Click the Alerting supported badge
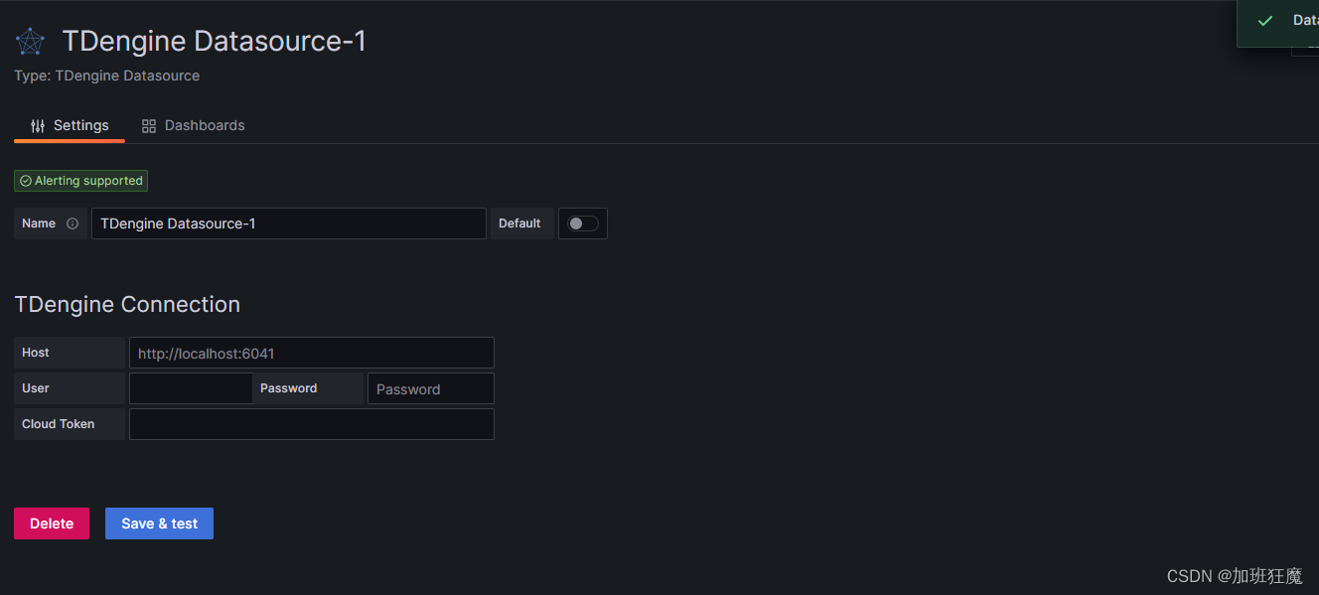This screenshot has height=595, width=1319. pos(81,181)
